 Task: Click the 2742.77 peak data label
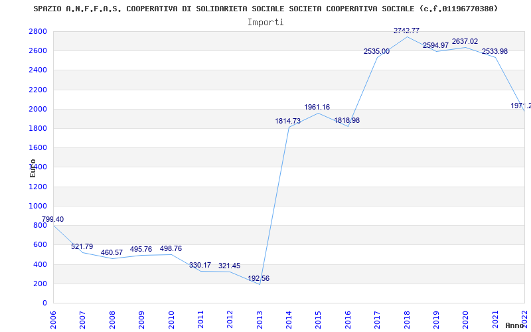click(406, 31)
